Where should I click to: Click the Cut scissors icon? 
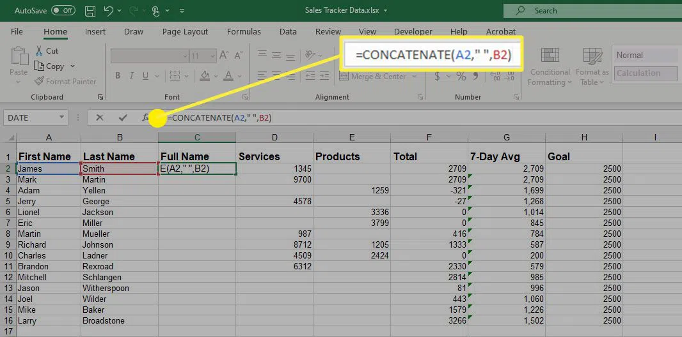[x=39, y=50]
